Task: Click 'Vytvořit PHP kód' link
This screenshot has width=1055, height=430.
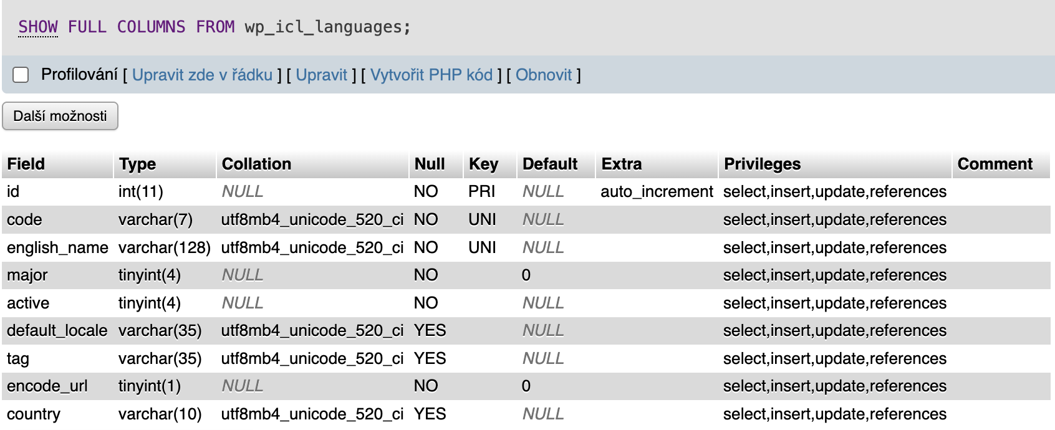Action: (x=431, y=75)
